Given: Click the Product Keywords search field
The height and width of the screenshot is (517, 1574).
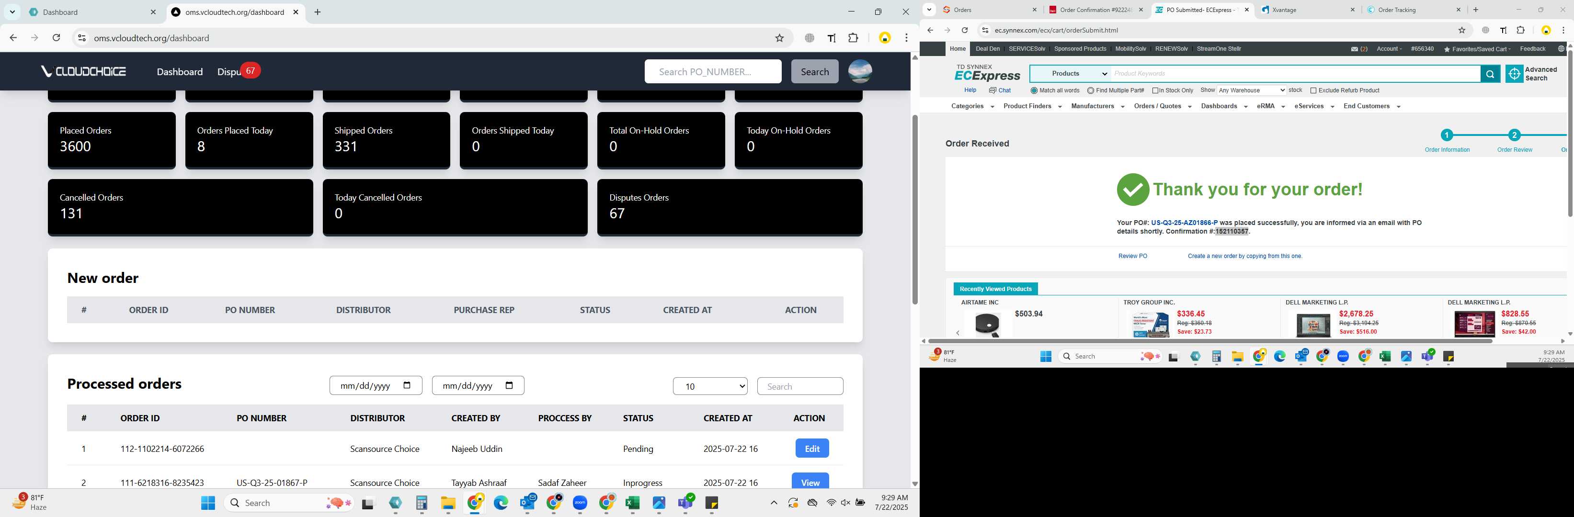Looking at the screenshot, I should (x=1295, y=74).
